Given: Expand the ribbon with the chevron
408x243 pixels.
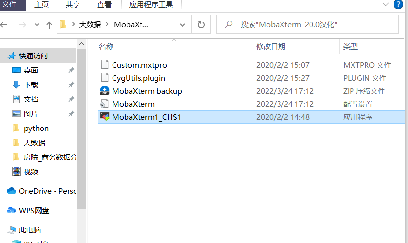Looking at the screenshot, I should click(386, 4).
